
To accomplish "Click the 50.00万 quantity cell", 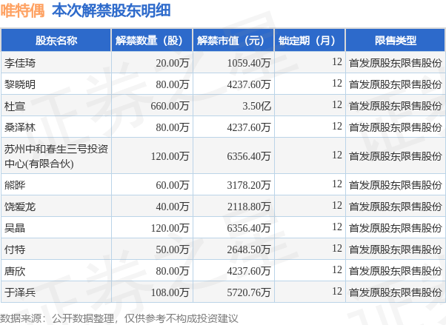I will pos(152,249).
